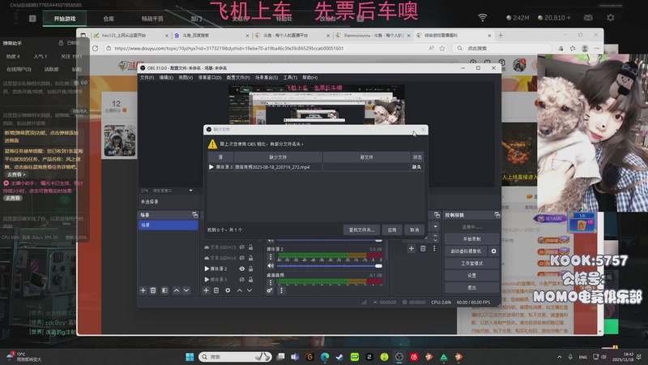Open Microsoft Edge from the taskbar
648x365 pixels.
point(325,357)
